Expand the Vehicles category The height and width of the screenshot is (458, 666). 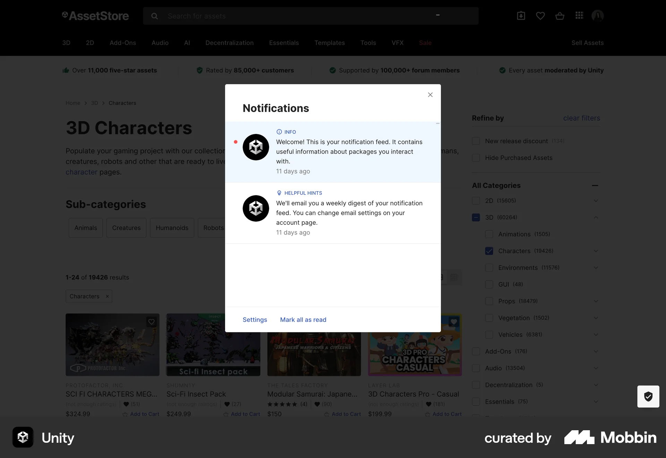[596, 334]
